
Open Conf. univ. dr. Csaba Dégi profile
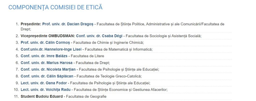point(99,36)
